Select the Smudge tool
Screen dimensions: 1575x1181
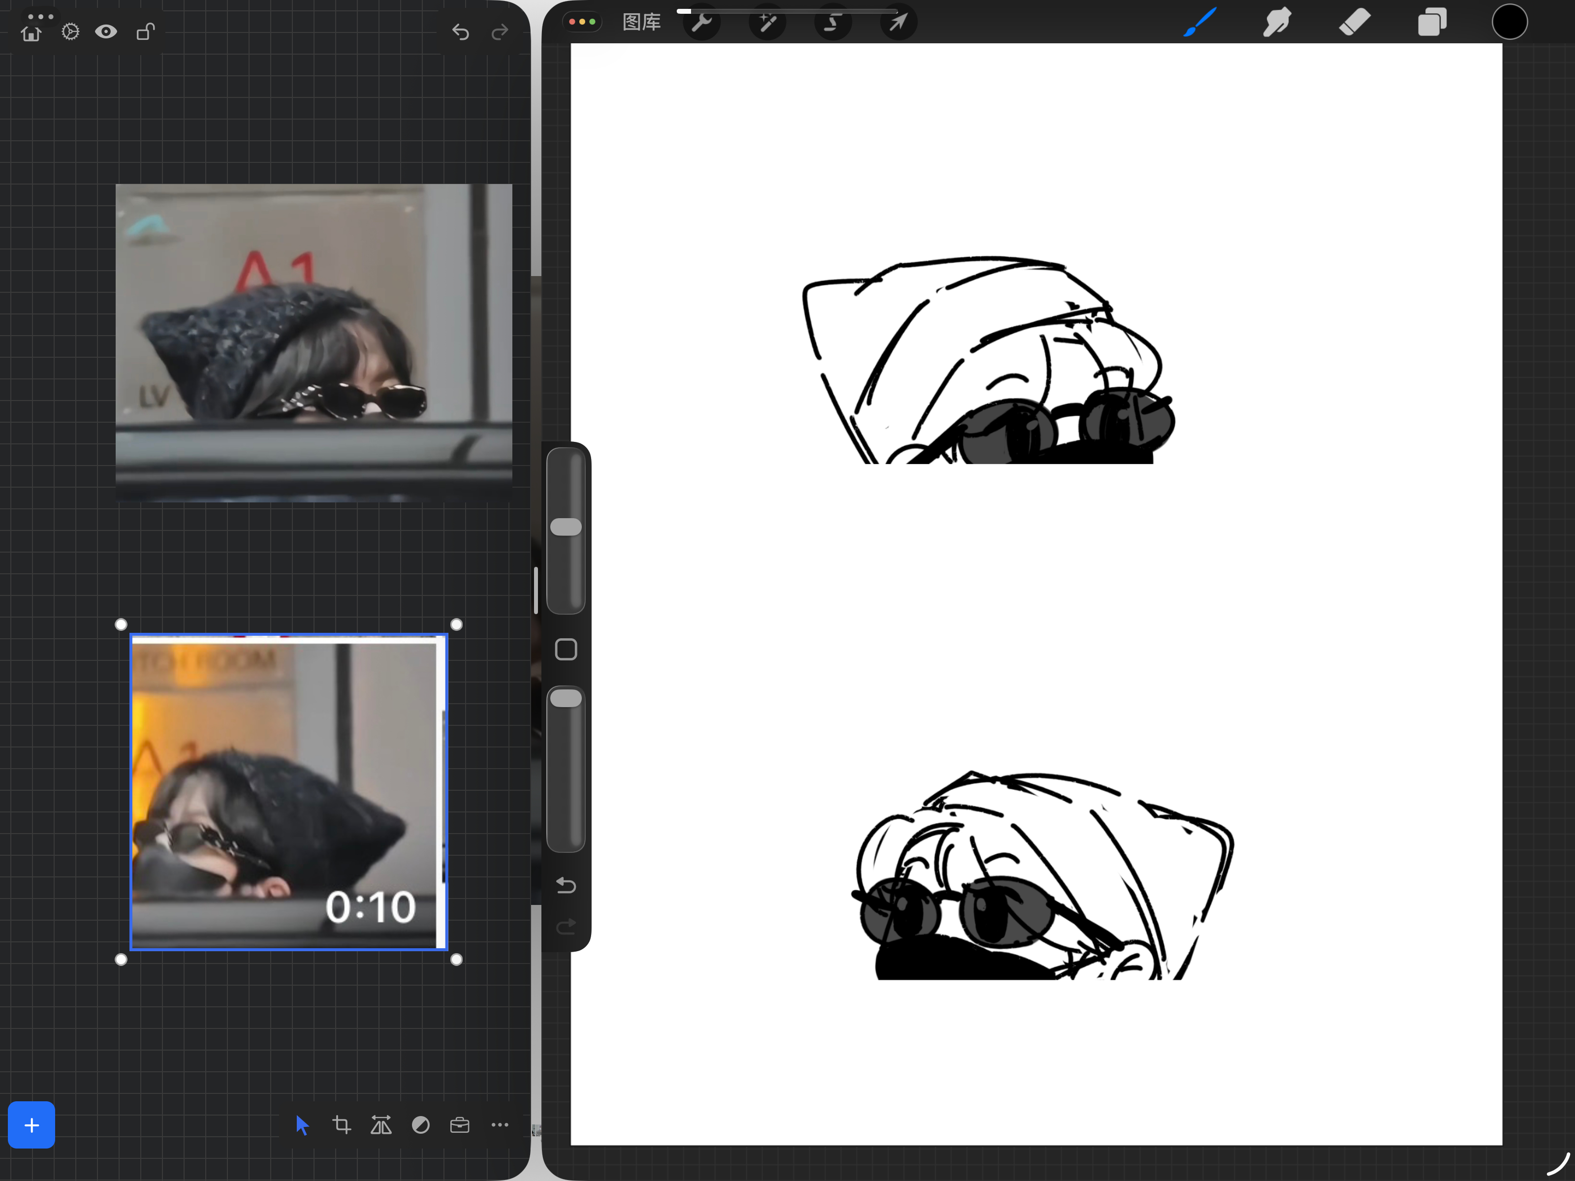point(1277,22)
